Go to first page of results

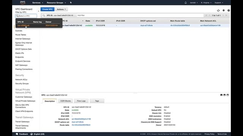click(x=206, y=15)
